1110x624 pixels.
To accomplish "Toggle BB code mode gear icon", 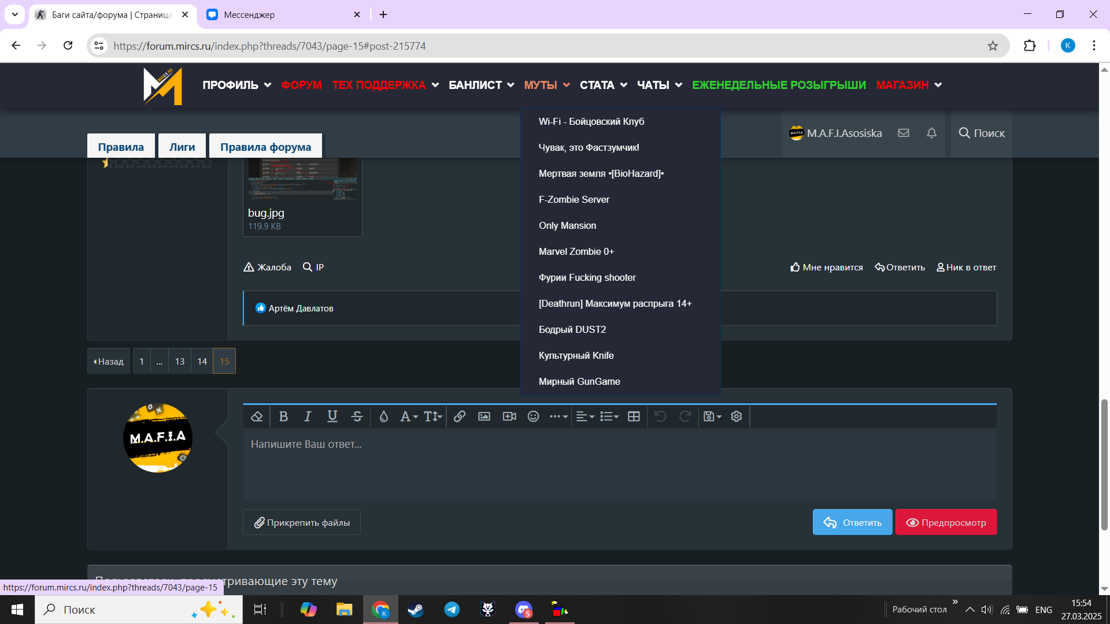I will (737, 417).
